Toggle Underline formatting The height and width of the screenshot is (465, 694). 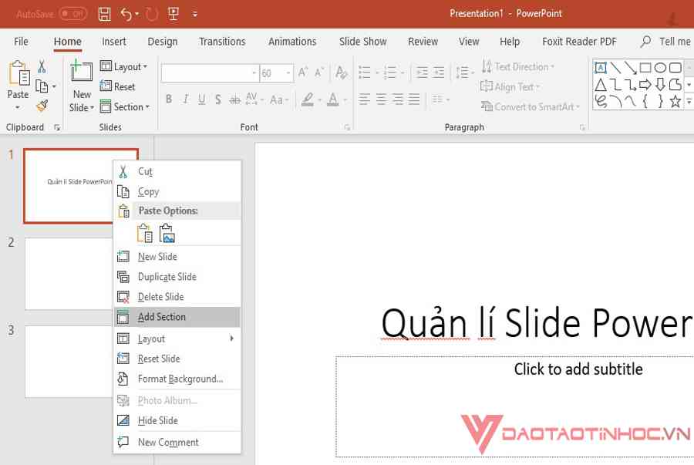[202, 99]
